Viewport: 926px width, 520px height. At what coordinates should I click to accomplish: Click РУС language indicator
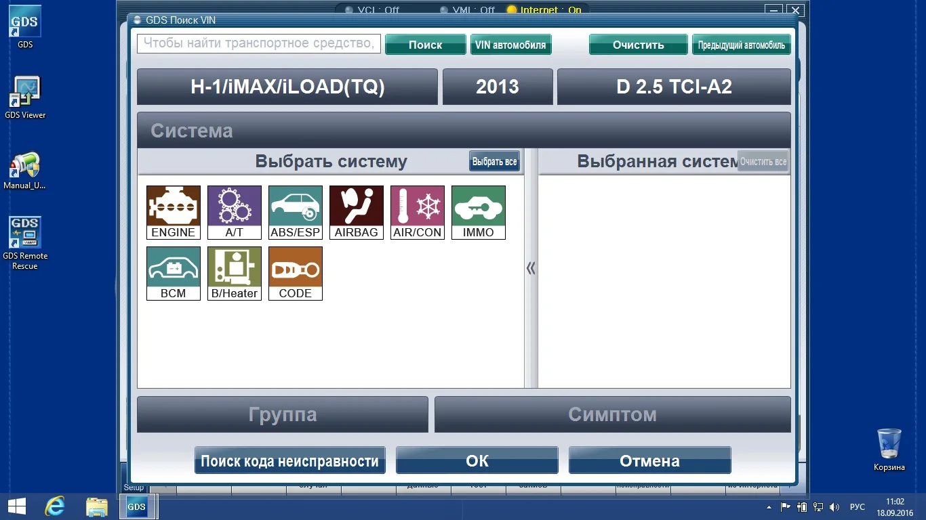(858, 507)
